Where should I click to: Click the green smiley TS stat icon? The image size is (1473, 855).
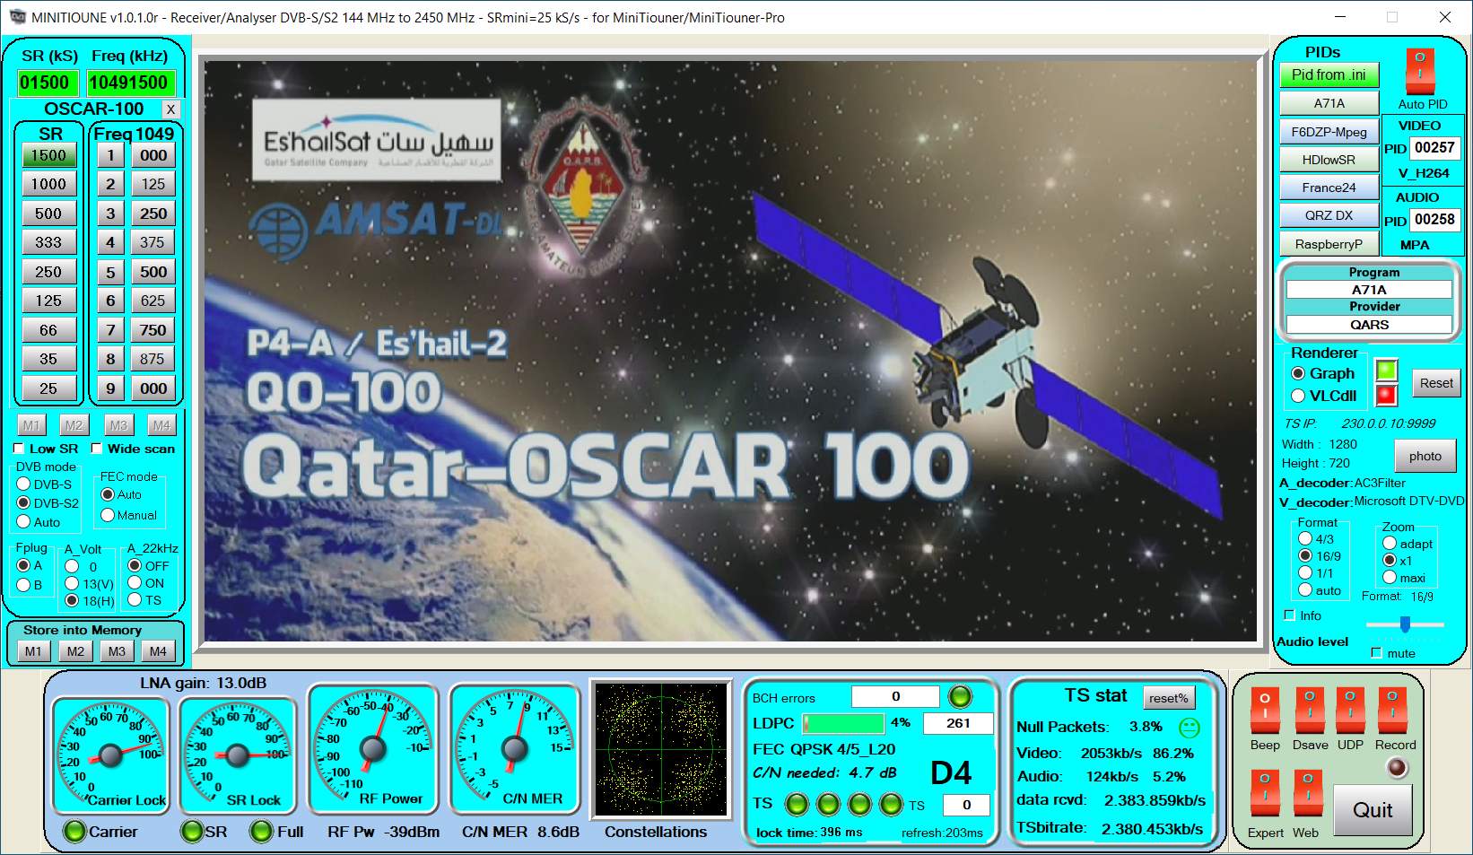pyautogui.click(x=1189, y=727)
